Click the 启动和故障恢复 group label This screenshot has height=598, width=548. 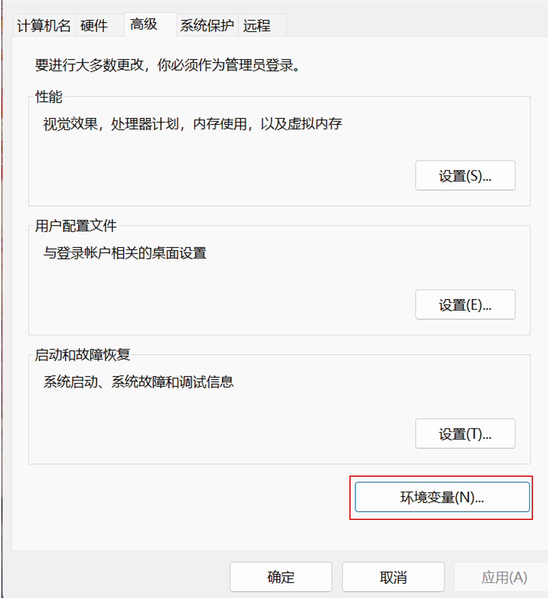[83, 355]
